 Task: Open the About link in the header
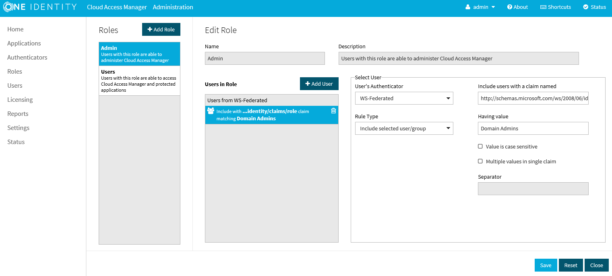click(518, 7)
